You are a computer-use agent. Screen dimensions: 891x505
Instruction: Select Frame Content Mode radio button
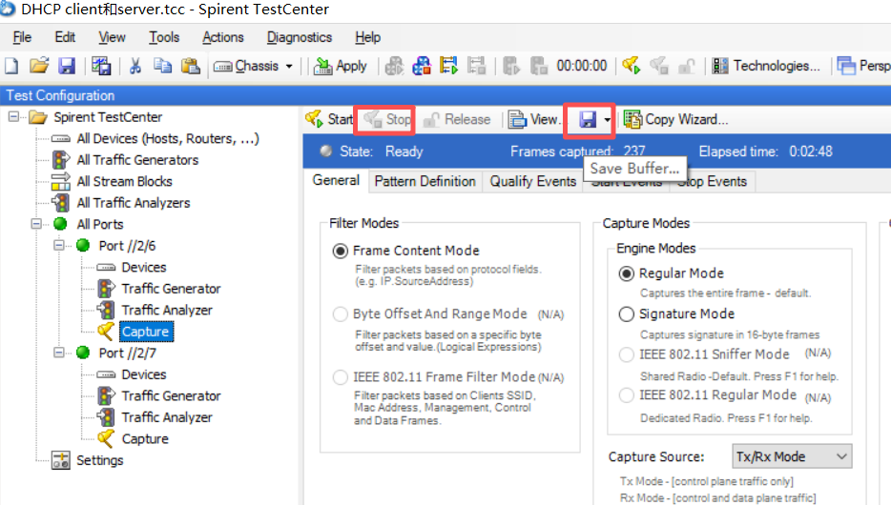(x=341, y=251)
